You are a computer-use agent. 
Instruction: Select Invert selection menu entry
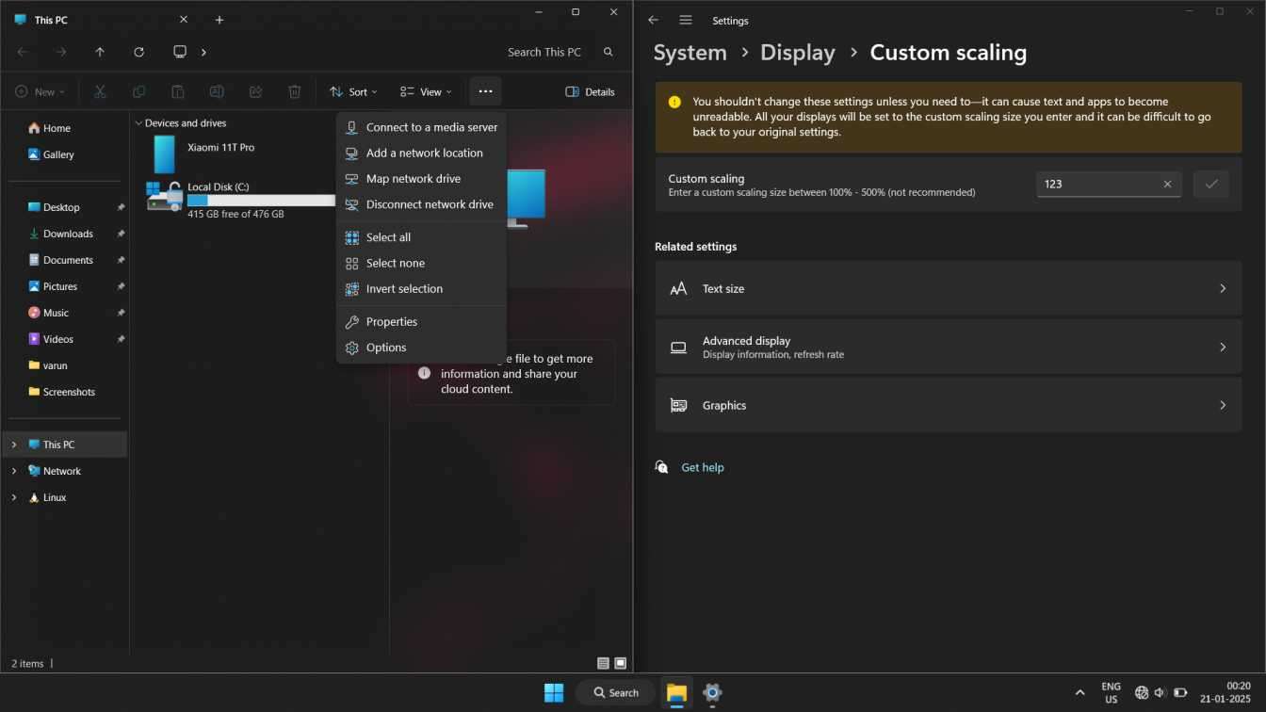coord(404,289)
